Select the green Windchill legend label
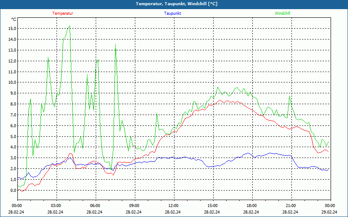 (283, 13)
